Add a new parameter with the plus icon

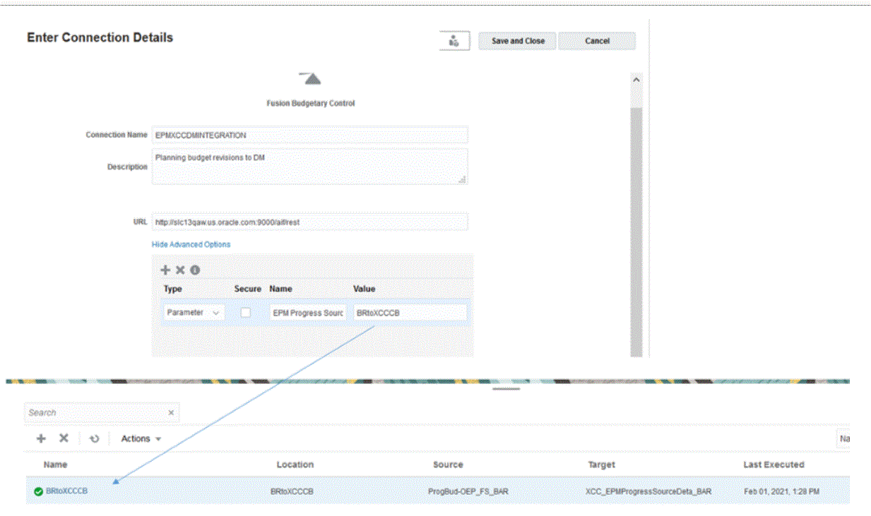tap(165, 270)
